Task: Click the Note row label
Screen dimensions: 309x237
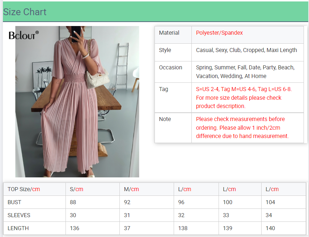Action: (165, 119)
